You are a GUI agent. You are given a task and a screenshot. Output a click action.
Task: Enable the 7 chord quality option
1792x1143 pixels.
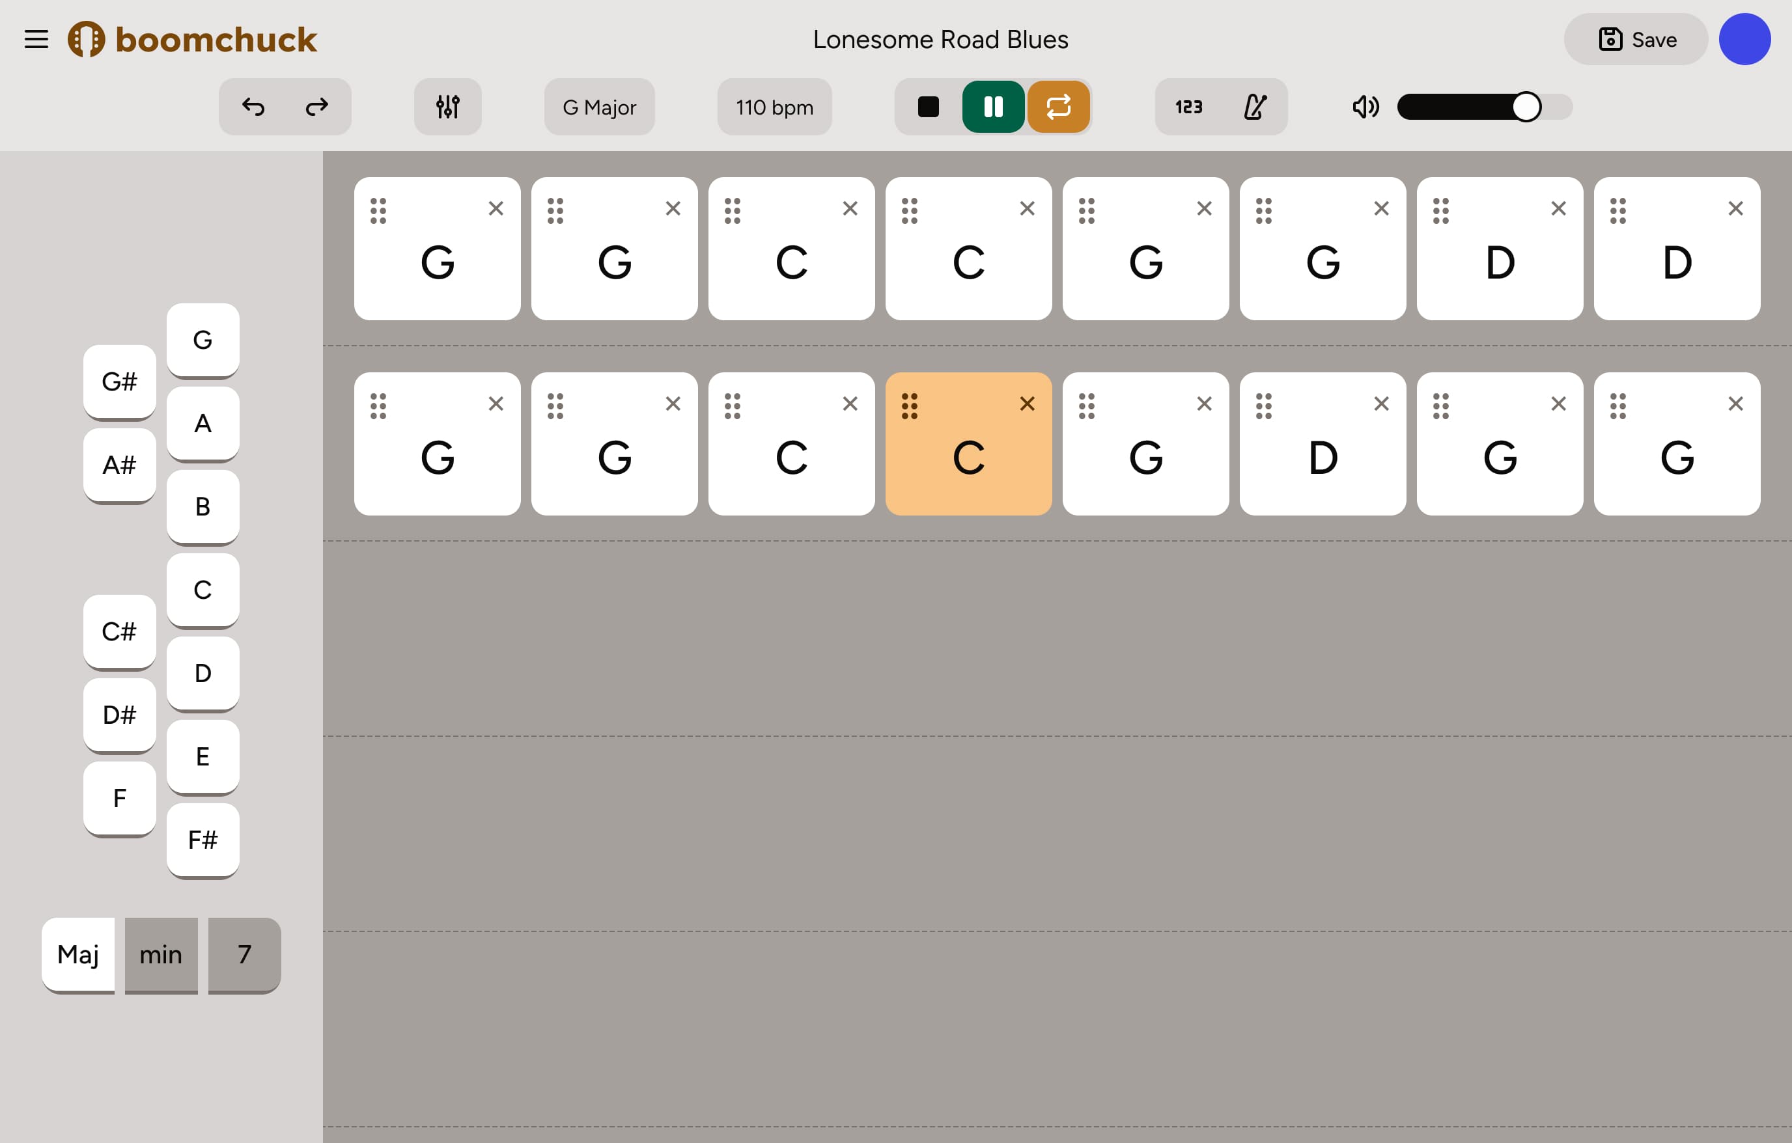[x=244, y=955]
